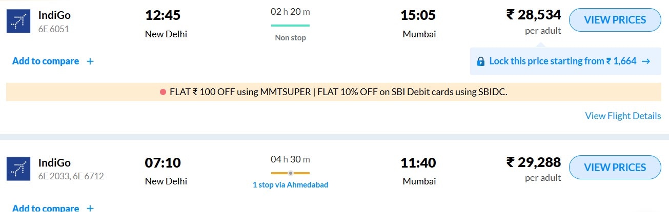
Task: Open the 1 stop via Ahmedabad link
Action: coord(290,185)
